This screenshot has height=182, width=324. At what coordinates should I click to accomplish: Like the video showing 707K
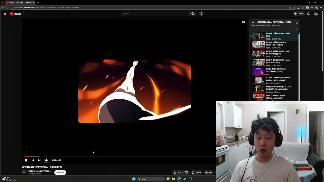point(177,172)
